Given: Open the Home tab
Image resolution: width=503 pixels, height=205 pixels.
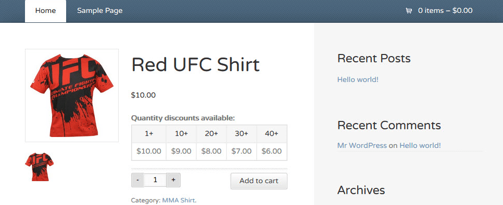Looking at the screenshot, I should pos(45,11).
